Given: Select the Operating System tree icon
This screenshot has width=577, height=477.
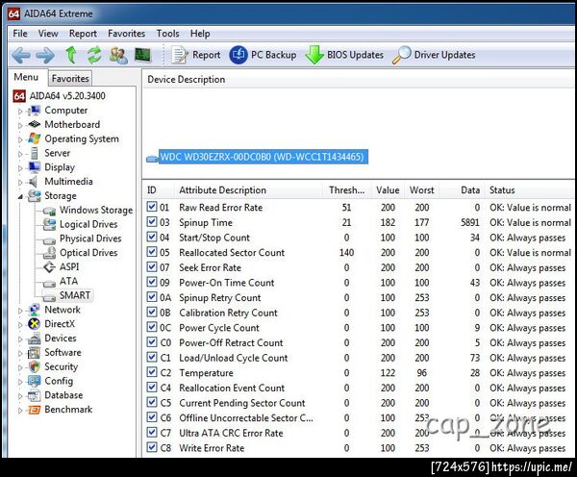Looking at the screenshot, I should pos(35,138).
